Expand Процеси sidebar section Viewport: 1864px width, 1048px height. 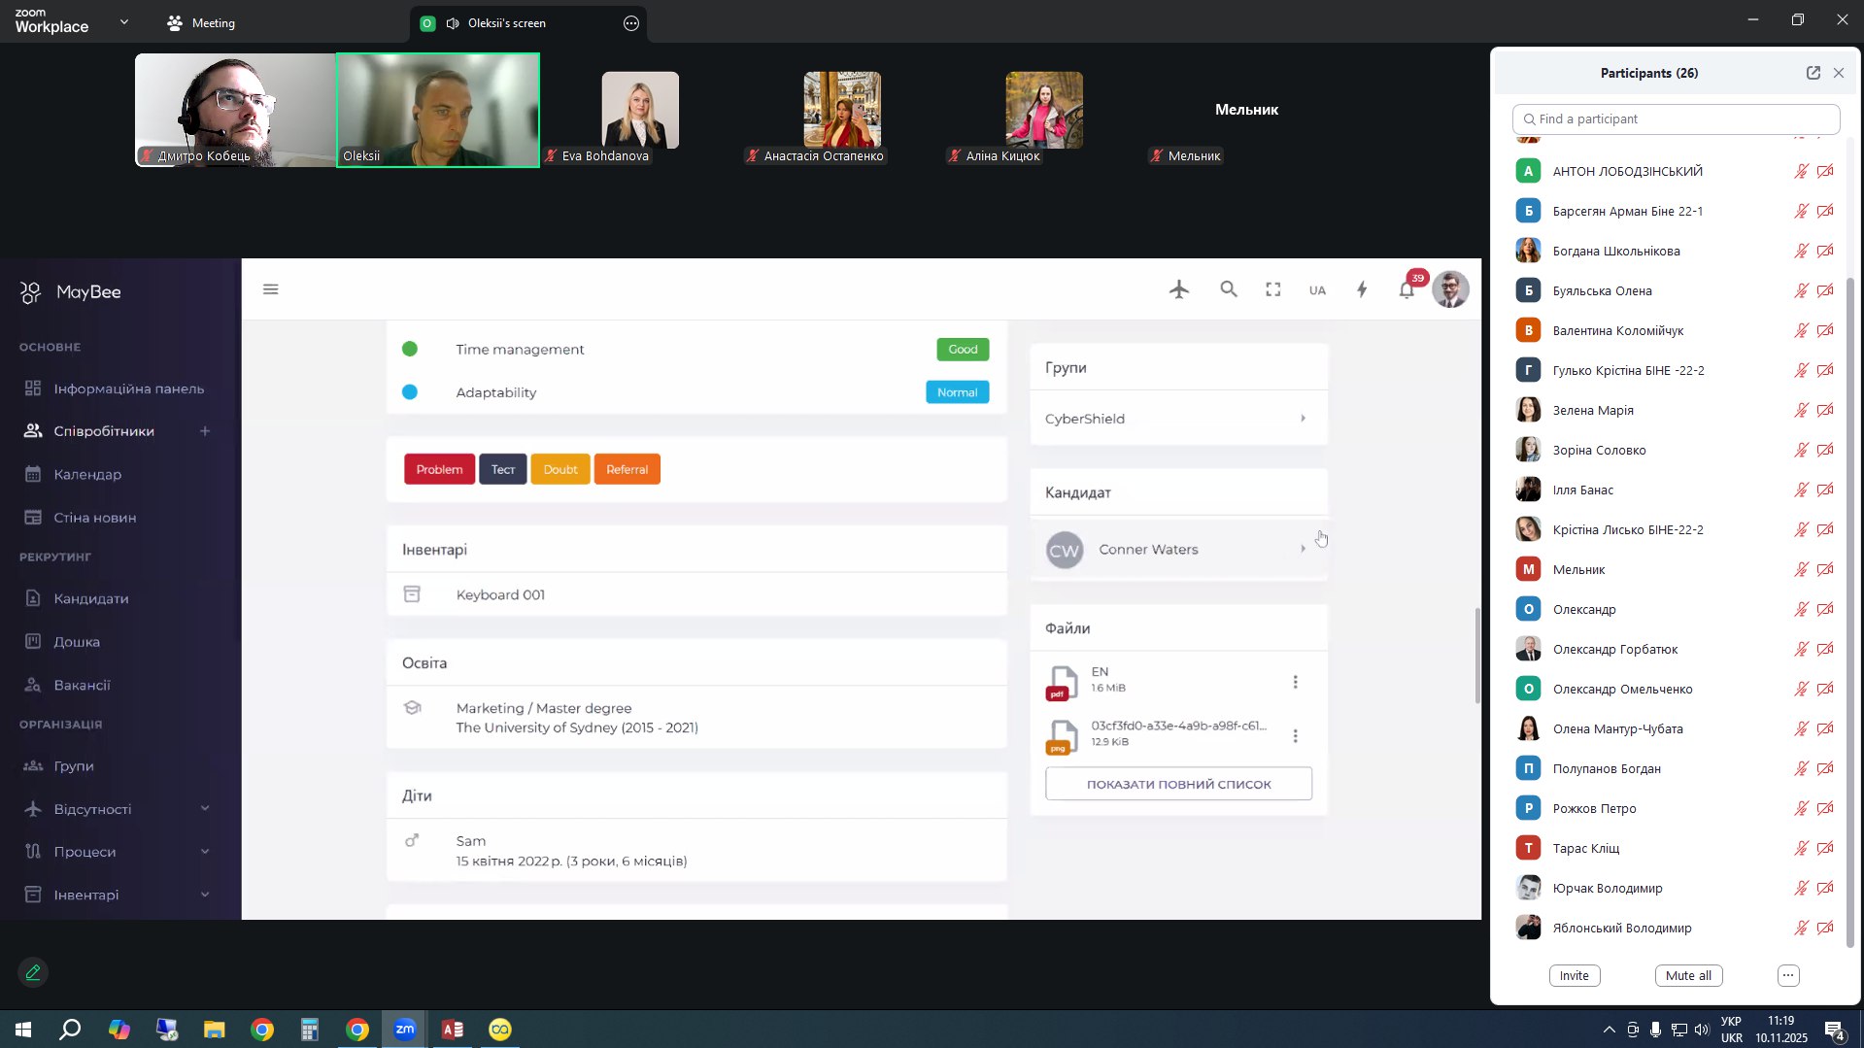(x=205, y=852)
